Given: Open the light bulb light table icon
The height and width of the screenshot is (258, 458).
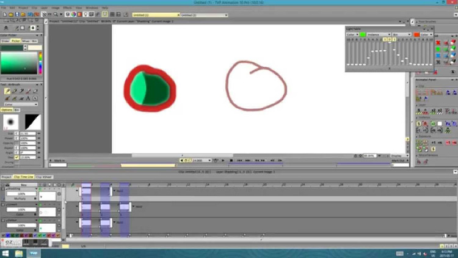Looking at the screenshot, I should point(85,14).
